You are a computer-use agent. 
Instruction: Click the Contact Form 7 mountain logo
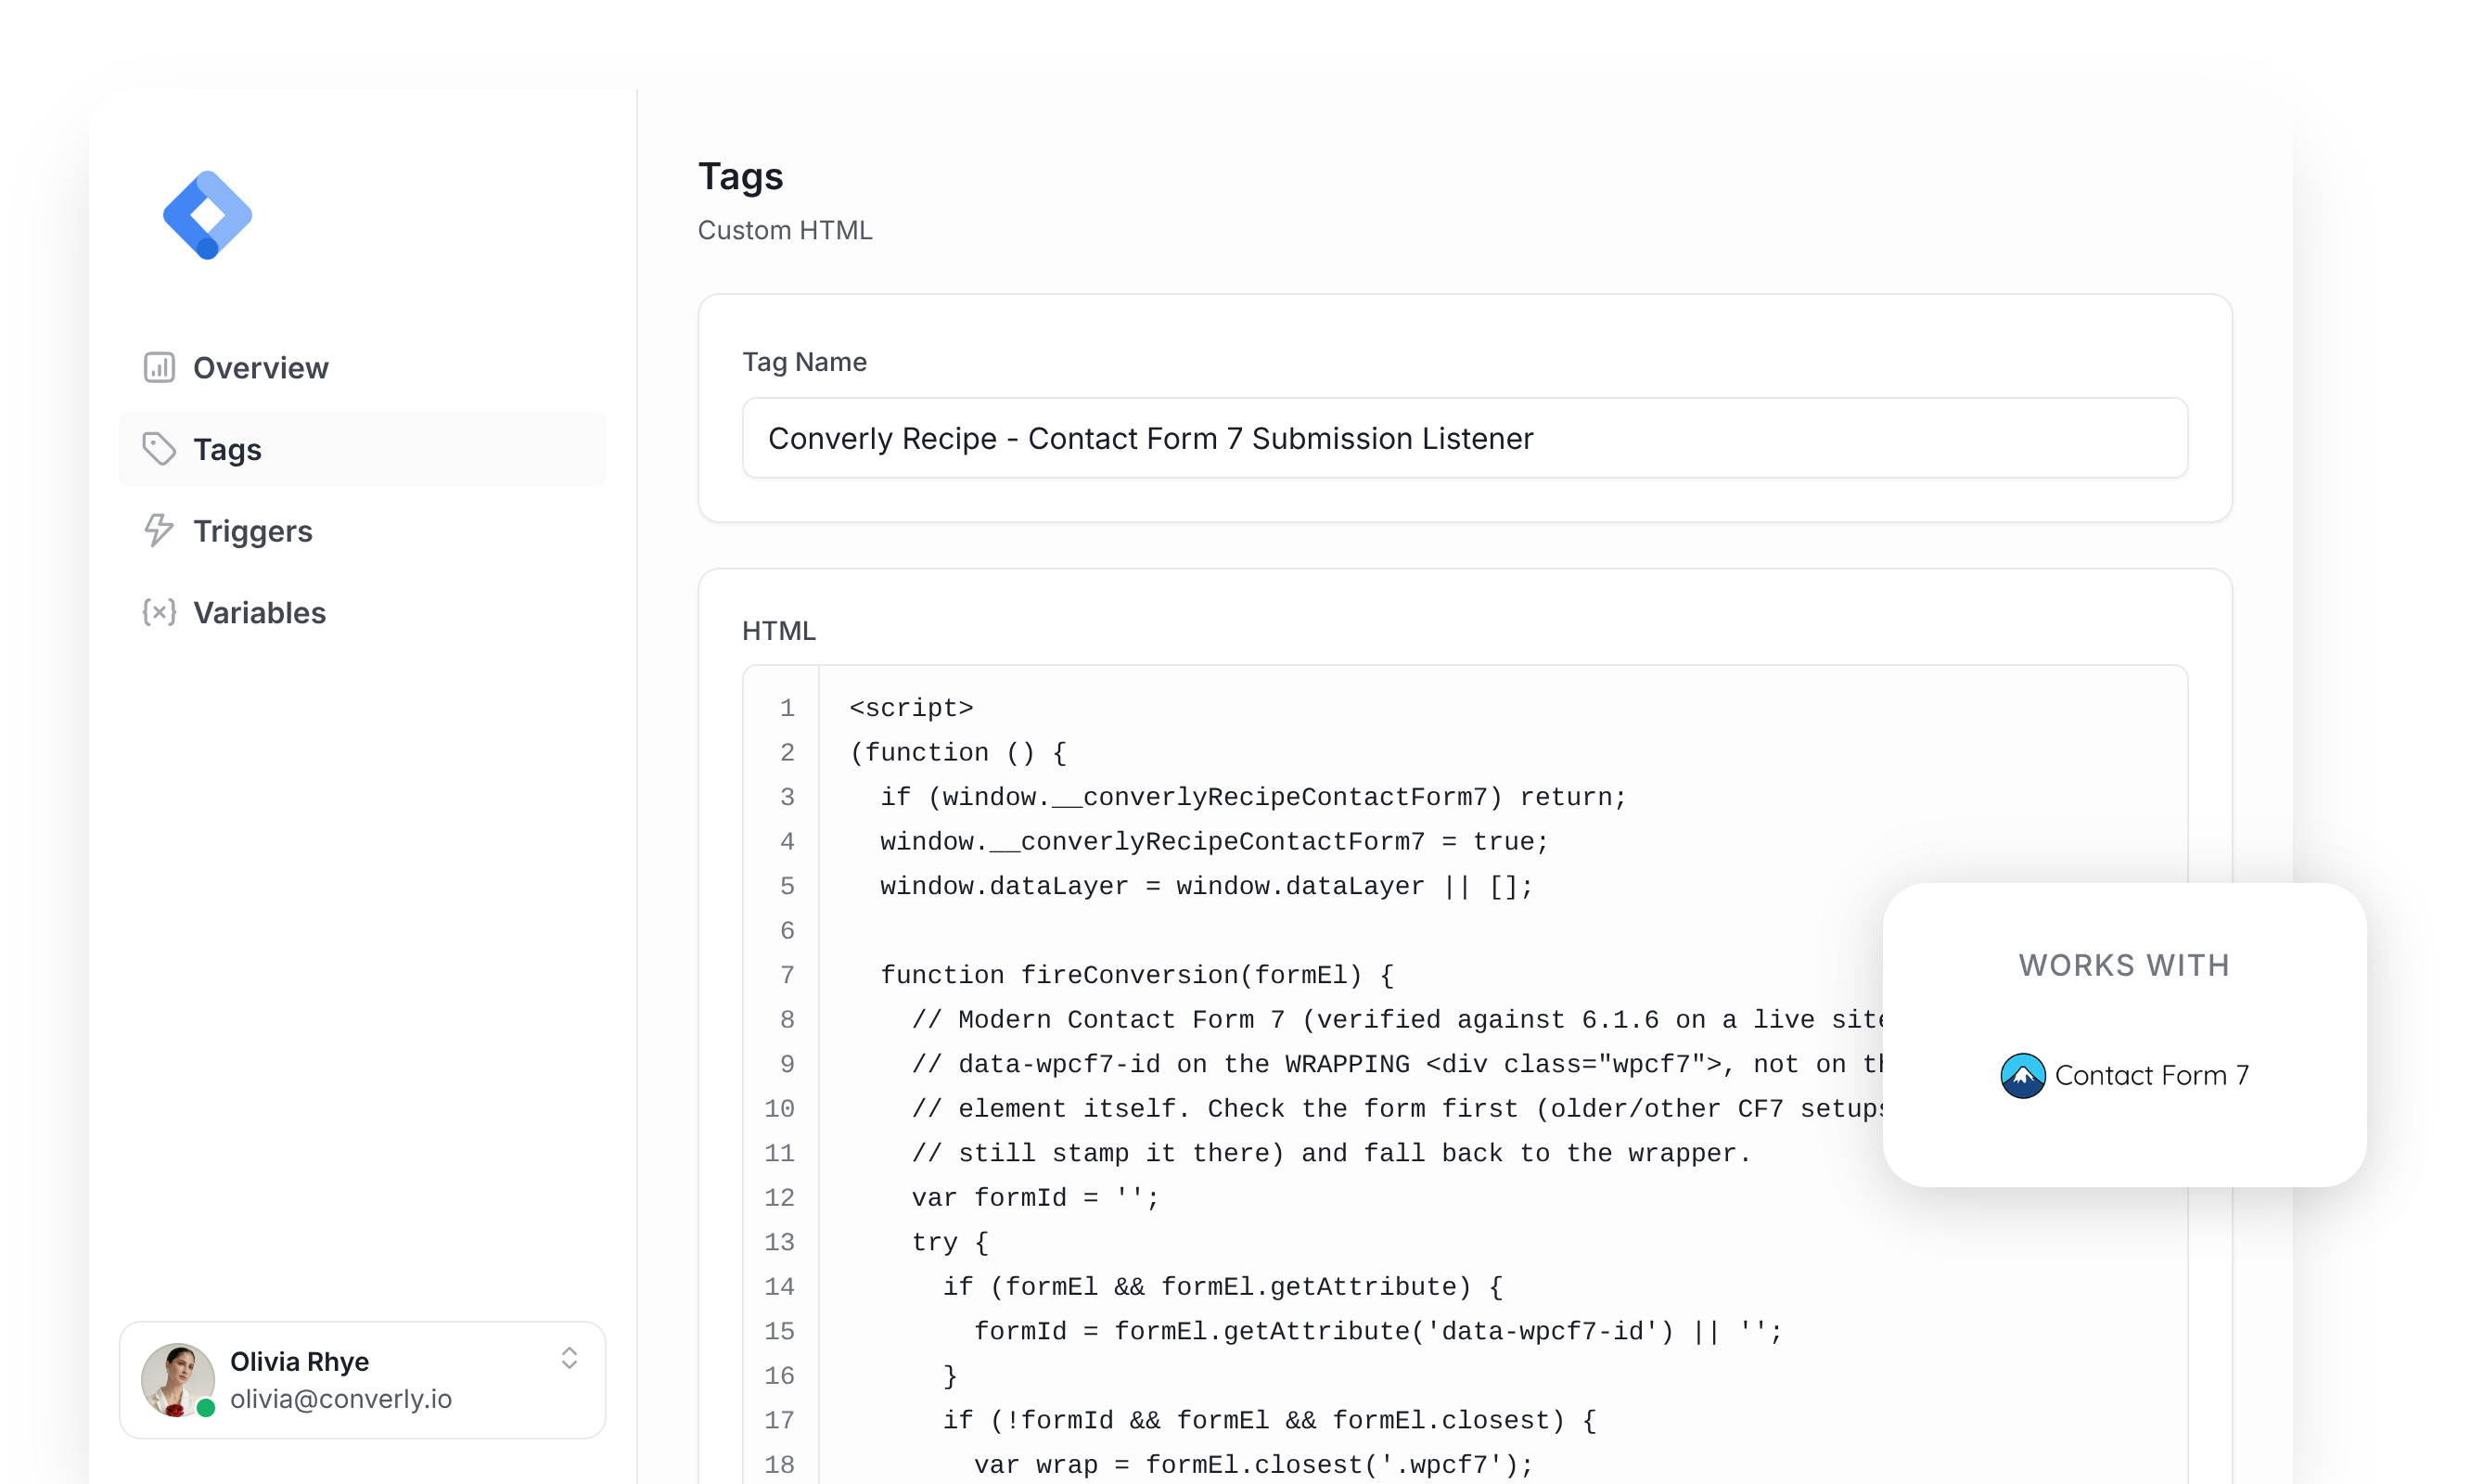[x=2022, y=1076]
